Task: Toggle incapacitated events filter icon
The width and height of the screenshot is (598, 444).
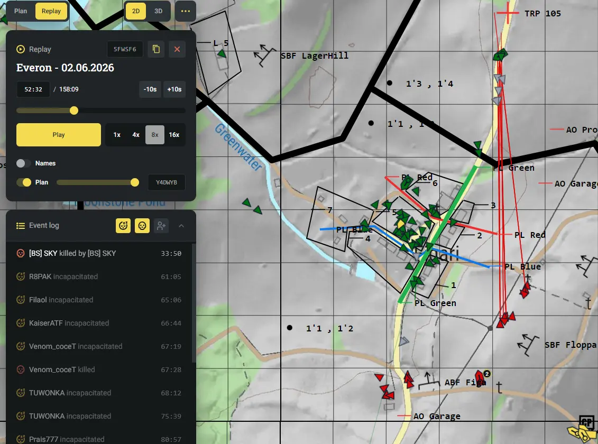Action: pyautogui.click(x=123, y=226)
